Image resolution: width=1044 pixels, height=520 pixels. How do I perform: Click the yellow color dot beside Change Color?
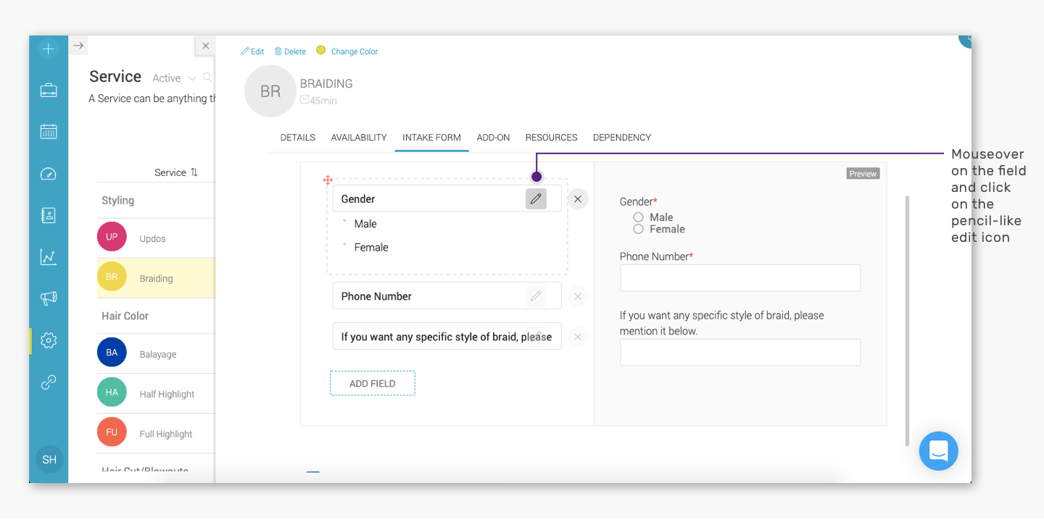click(x=320, y=51)
